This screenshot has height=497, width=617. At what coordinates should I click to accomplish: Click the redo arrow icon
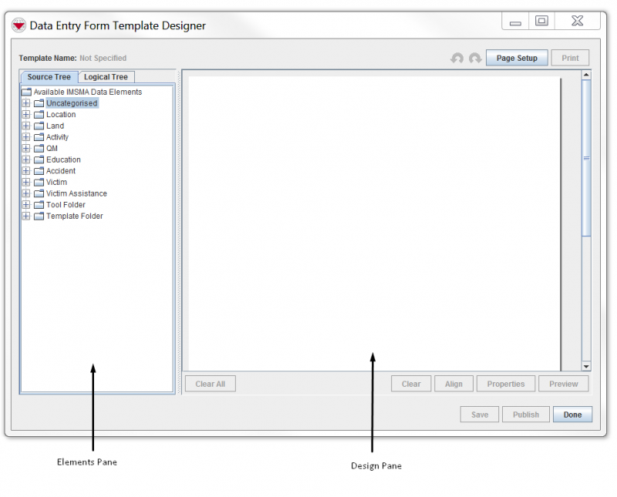(x=475, y=59)
